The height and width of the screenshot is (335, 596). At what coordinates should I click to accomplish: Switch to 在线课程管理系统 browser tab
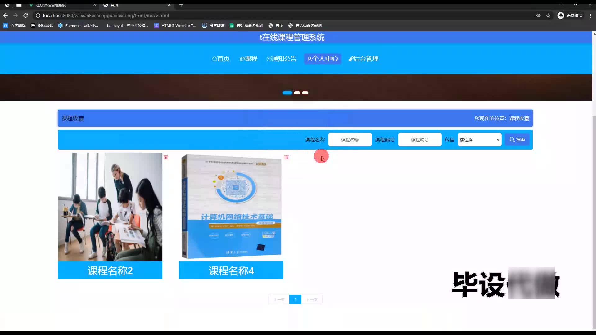click(51, 5)
